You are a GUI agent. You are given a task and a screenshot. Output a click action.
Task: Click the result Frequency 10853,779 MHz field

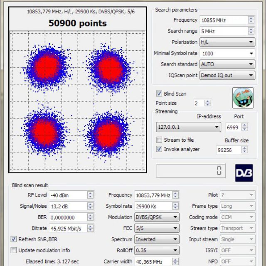153,195
